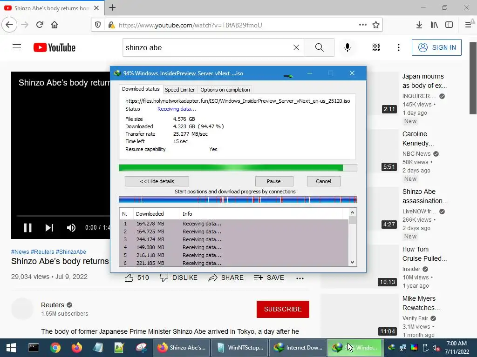Select connection row with 164.278 MB

pos(234,224)
